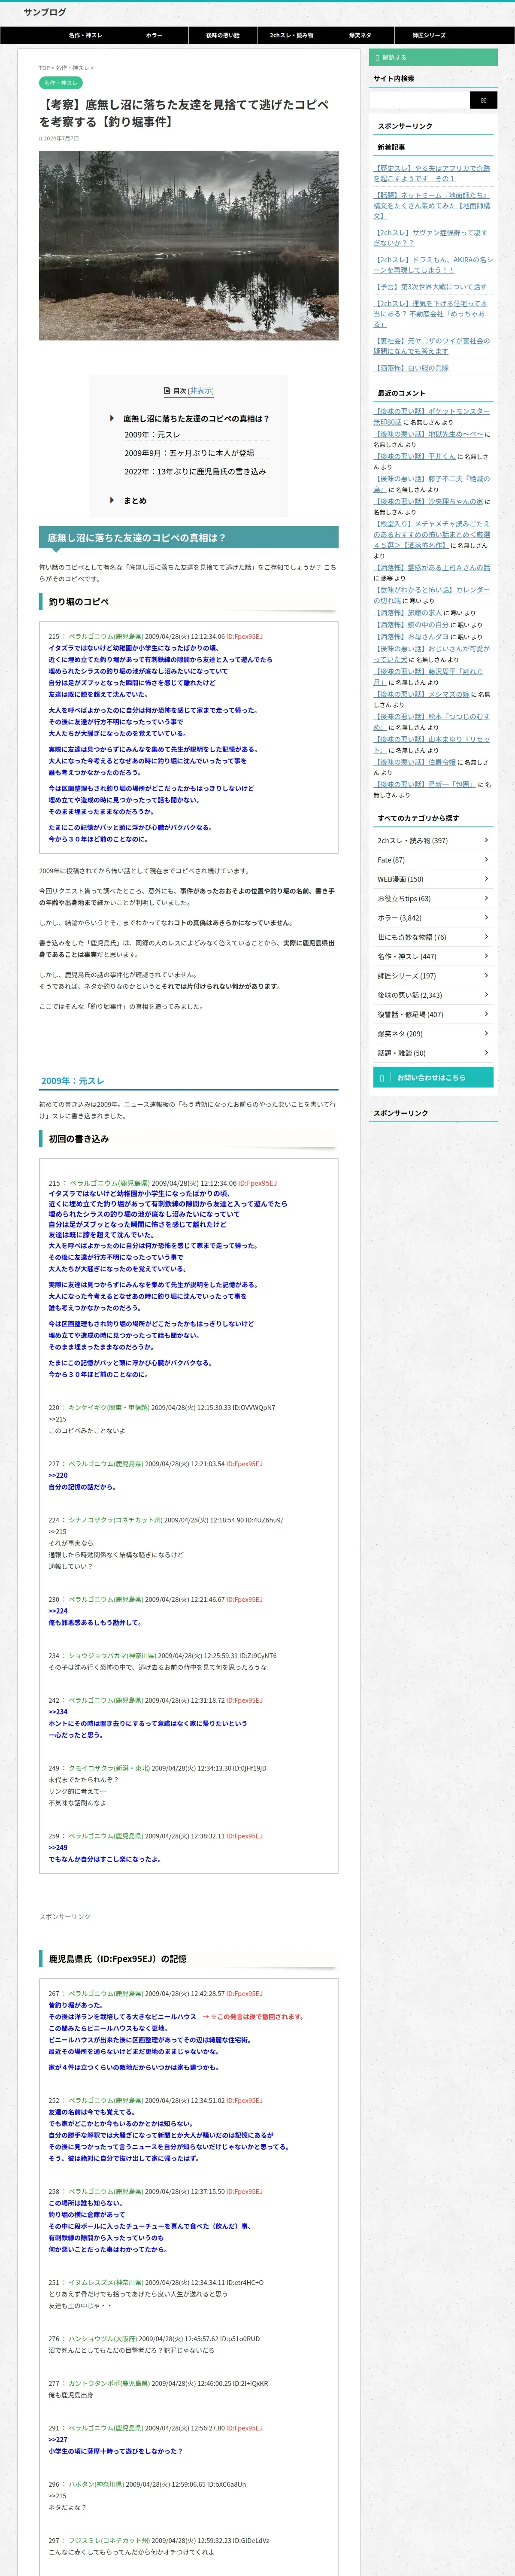Open the 【2chスレ】サヴァン症候群って article link

pyautogui.click(x=431, y=238)
